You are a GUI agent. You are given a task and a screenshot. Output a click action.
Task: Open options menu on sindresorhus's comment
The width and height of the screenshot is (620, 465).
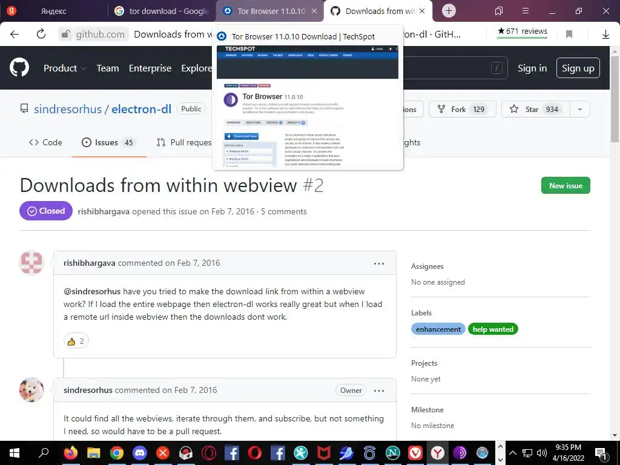379,391
